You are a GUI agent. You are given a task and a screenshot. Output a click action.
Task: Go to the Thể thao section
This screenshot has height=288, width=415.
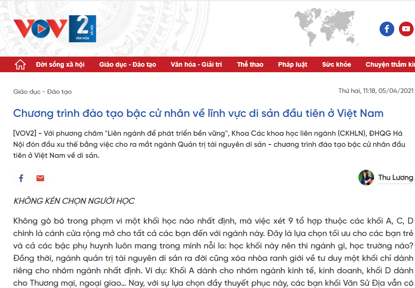pos(250,64)
